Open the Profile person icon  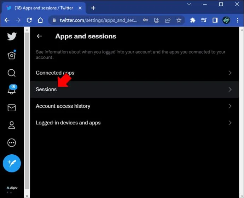[x=12, y=125]
